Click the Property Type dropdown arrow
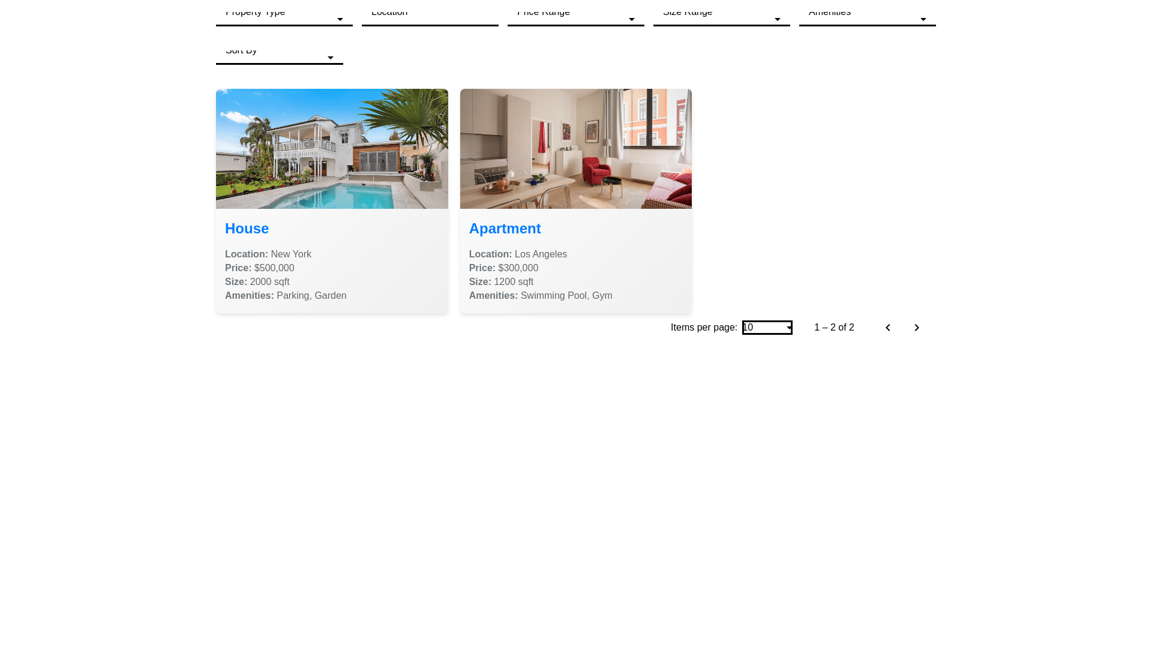1152x648 pixels. click(x=340, y=19)
